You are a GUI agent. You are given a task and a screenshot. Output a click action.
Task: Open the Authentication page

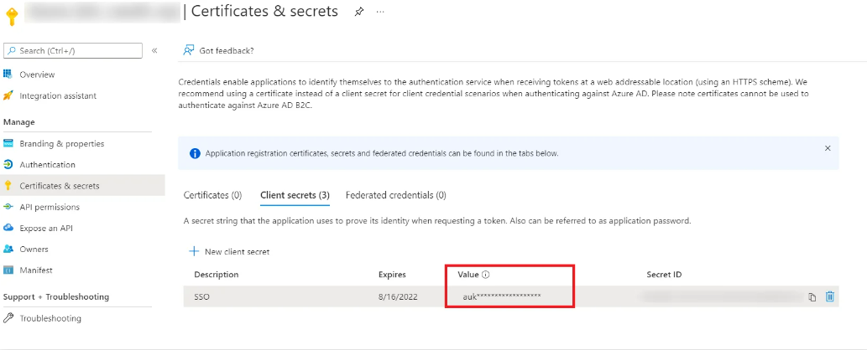(x=48, y=164)
